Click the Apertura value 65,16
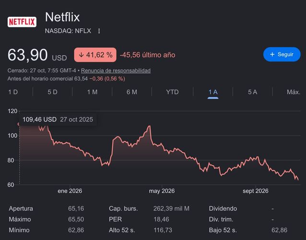The height and width of the screenshot is (240, 306). pos(76,208)
